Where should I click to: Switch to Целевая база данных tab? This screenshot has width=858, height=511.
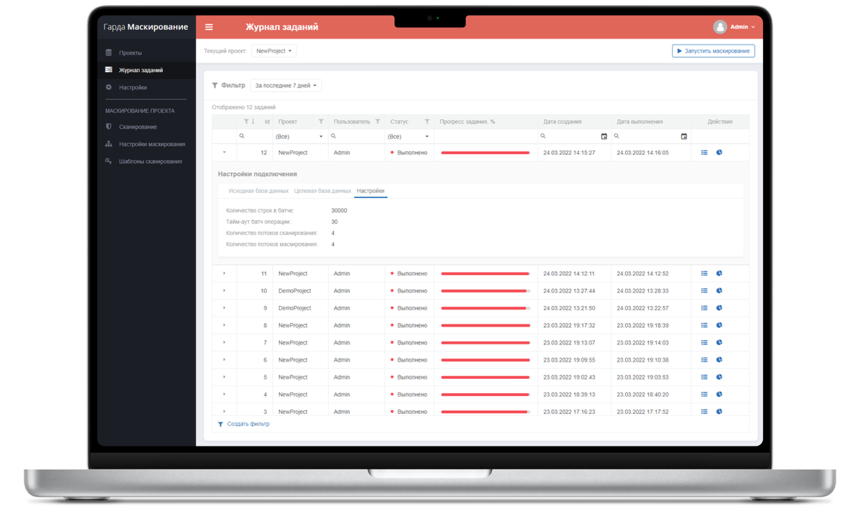coord(322,191)
